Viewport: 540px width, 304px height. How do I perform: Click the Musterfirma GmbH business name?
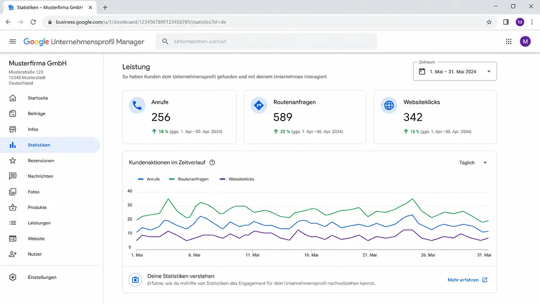click(38, 64)
